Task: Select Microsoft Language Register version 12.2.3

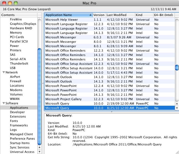Action: coord(110,24)
